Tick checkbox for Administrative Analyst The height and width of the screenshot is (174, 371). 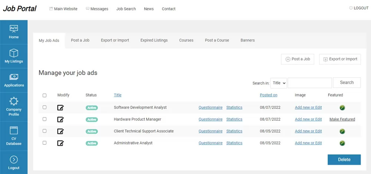click(x=45, y=143)
